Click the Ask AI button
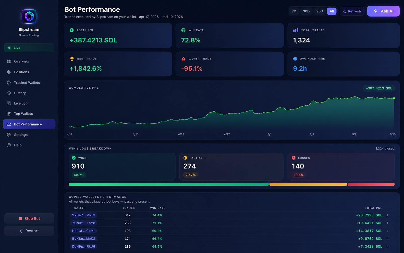 click(383, 11)
